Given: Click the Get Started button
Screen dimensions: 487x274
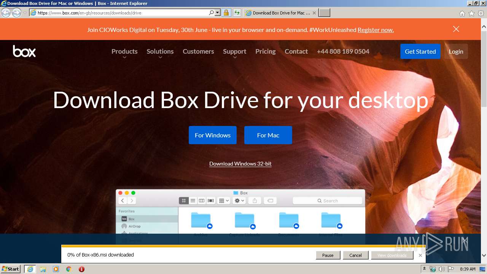Looking at the screenshot, I should pos(420,51).
